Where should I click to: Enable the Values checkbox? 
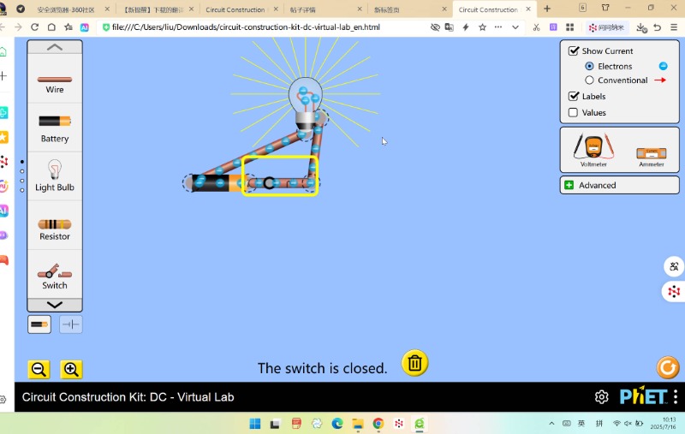pos(574,112)
